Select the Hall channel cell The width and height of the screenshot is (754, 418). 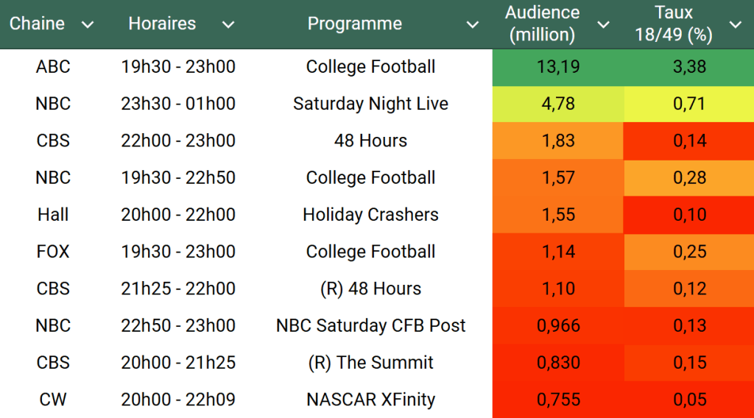click(53, 215)
